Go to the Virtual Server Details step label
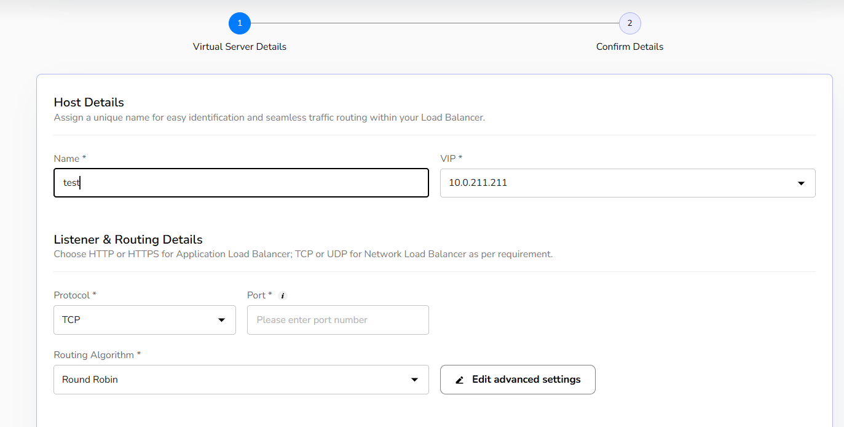Screen dimensions: 844x427 pos(240,47)
